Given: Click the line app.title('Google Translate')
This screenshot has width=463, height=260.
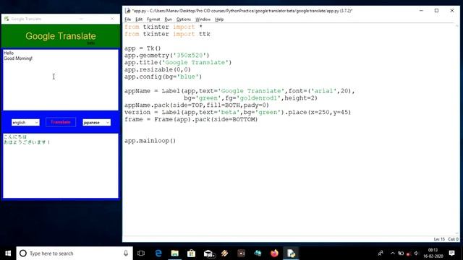Looking at the screenshot, I should click(178, 63).
